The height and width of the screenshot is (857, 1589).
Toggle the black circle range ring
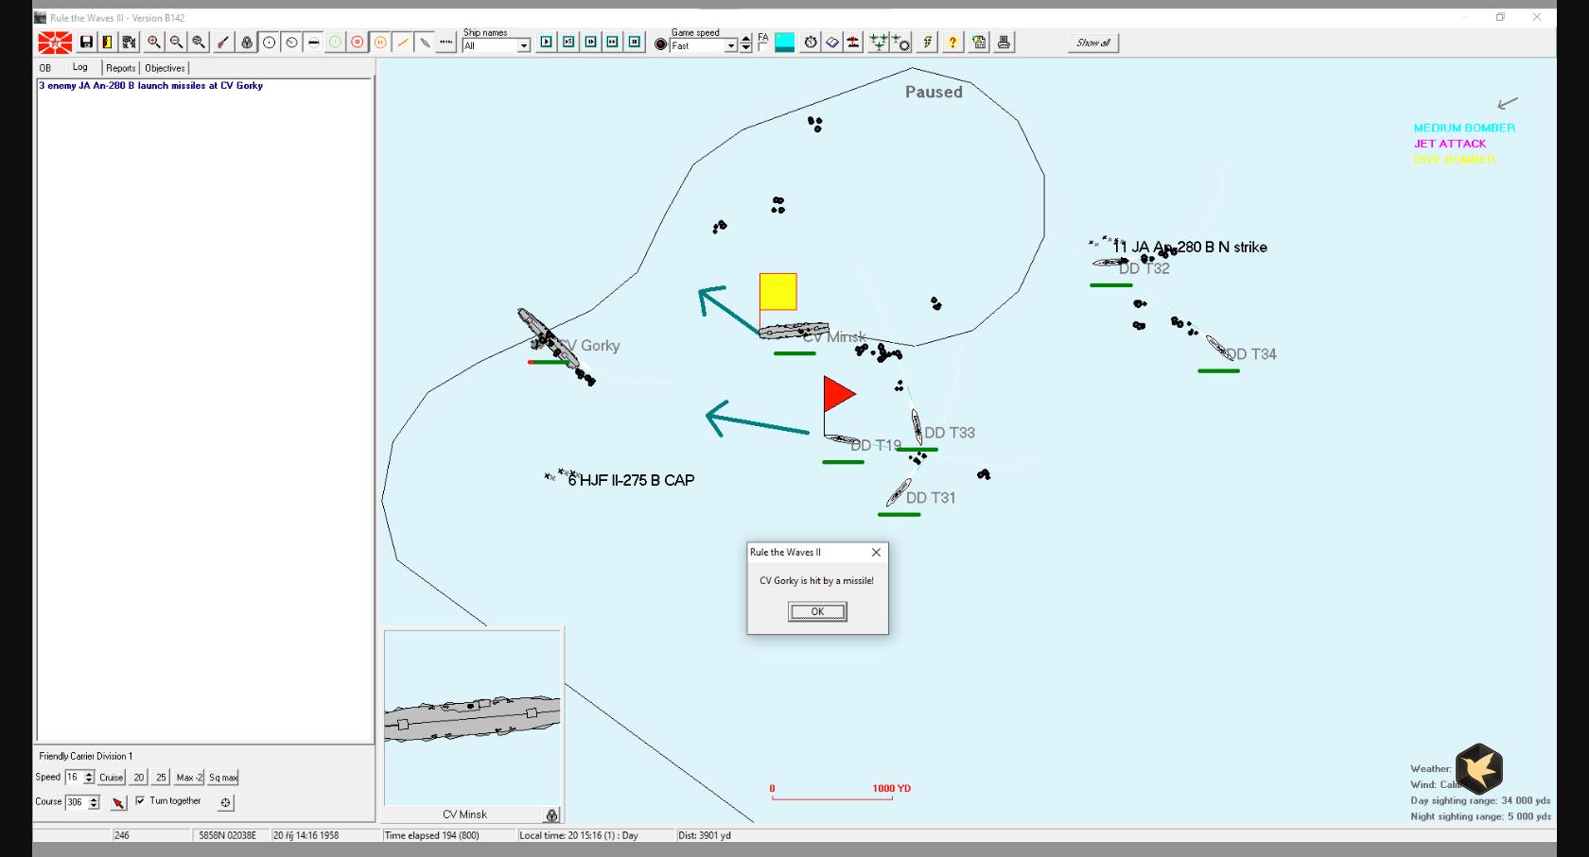270,43
